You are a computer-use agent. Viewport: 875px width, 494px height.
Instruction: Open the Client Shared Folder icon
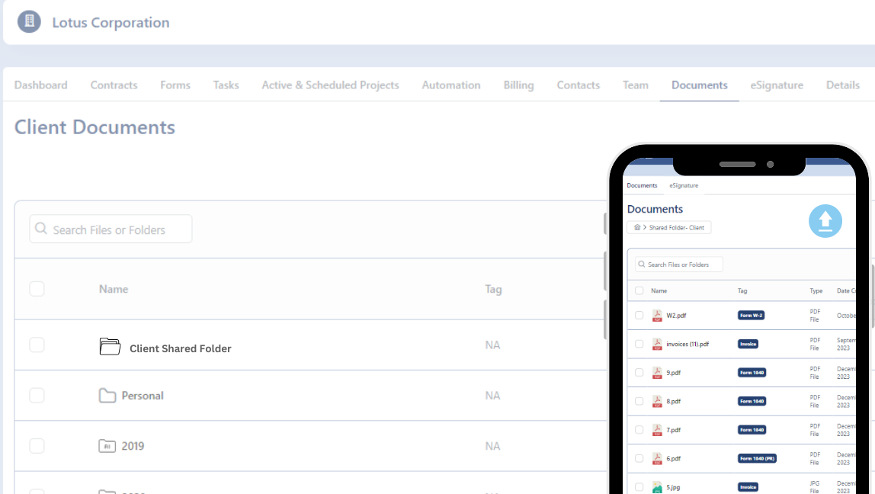(x=110, y=345)
